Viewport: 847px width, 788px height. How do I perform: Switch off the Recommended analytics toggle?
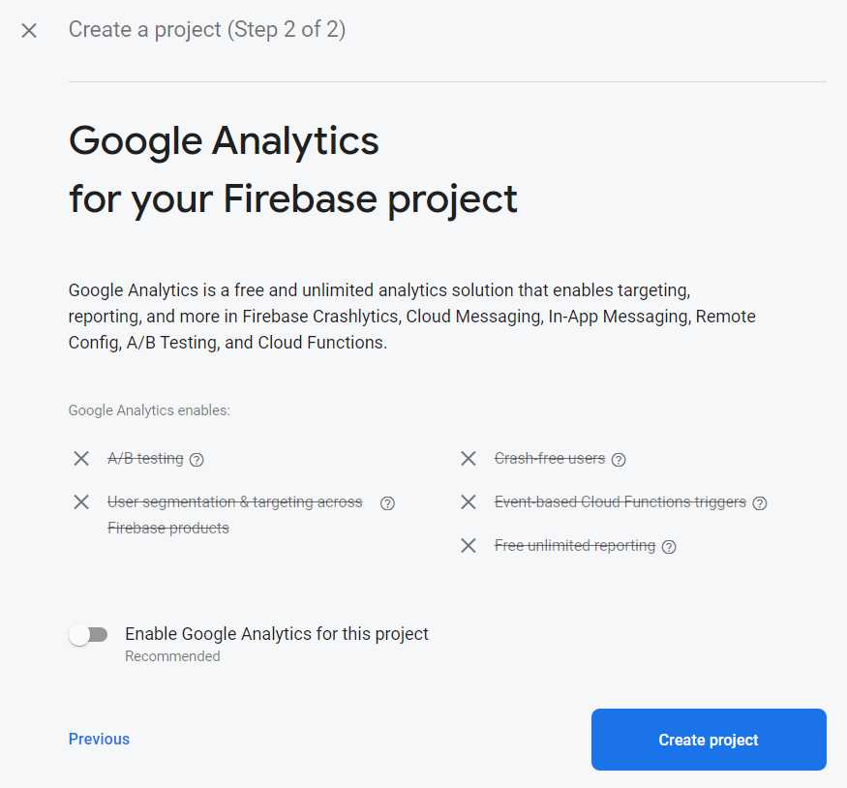[89, 634]
